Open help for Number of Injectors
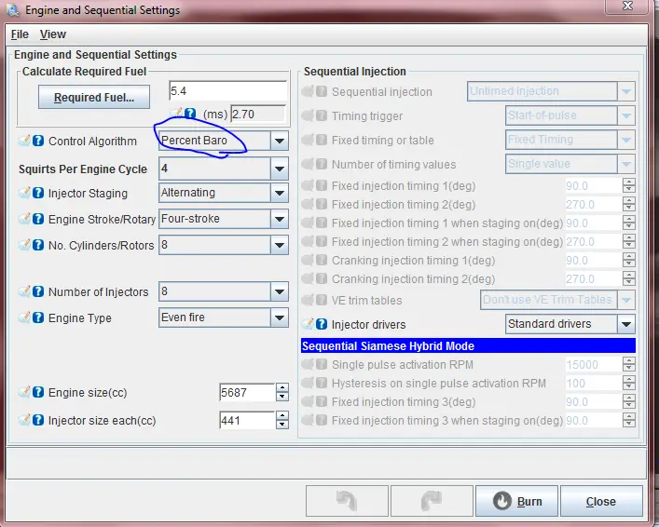This screenshot has width=659, height=527. [x=38, y=291]
